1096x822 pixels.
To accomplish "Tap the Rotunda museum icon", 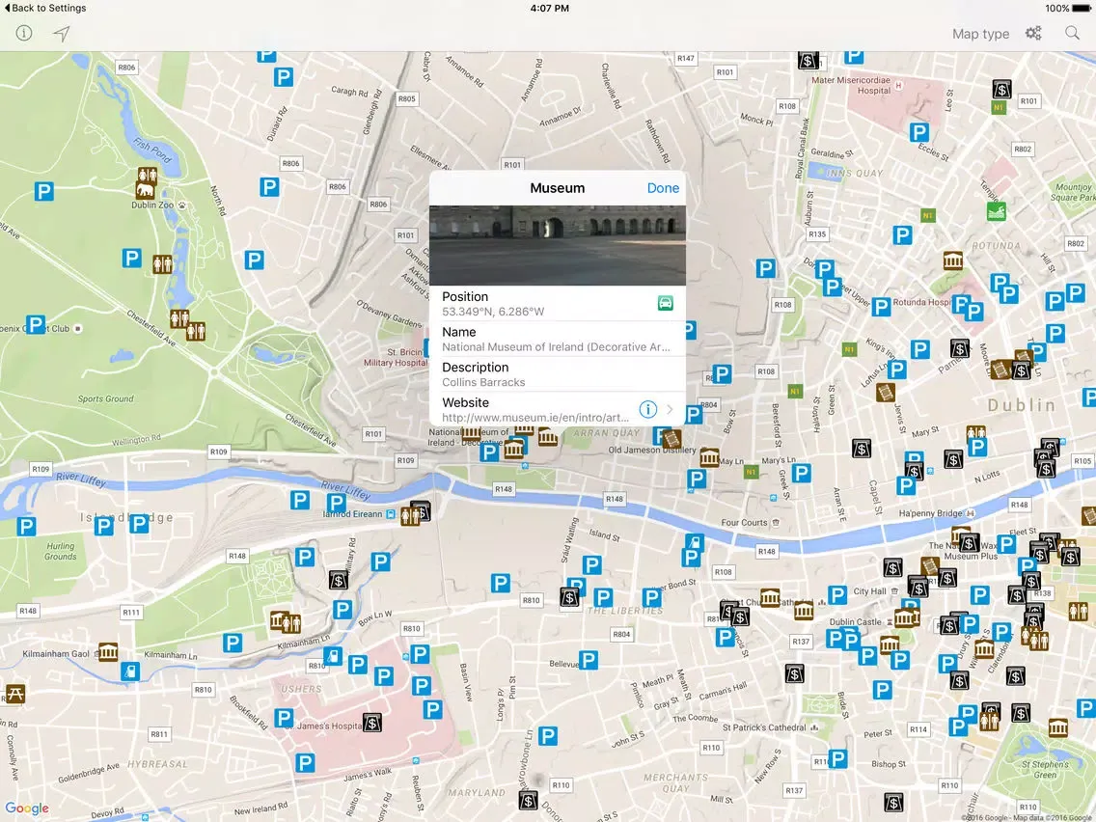I will (x=952, y=260).
